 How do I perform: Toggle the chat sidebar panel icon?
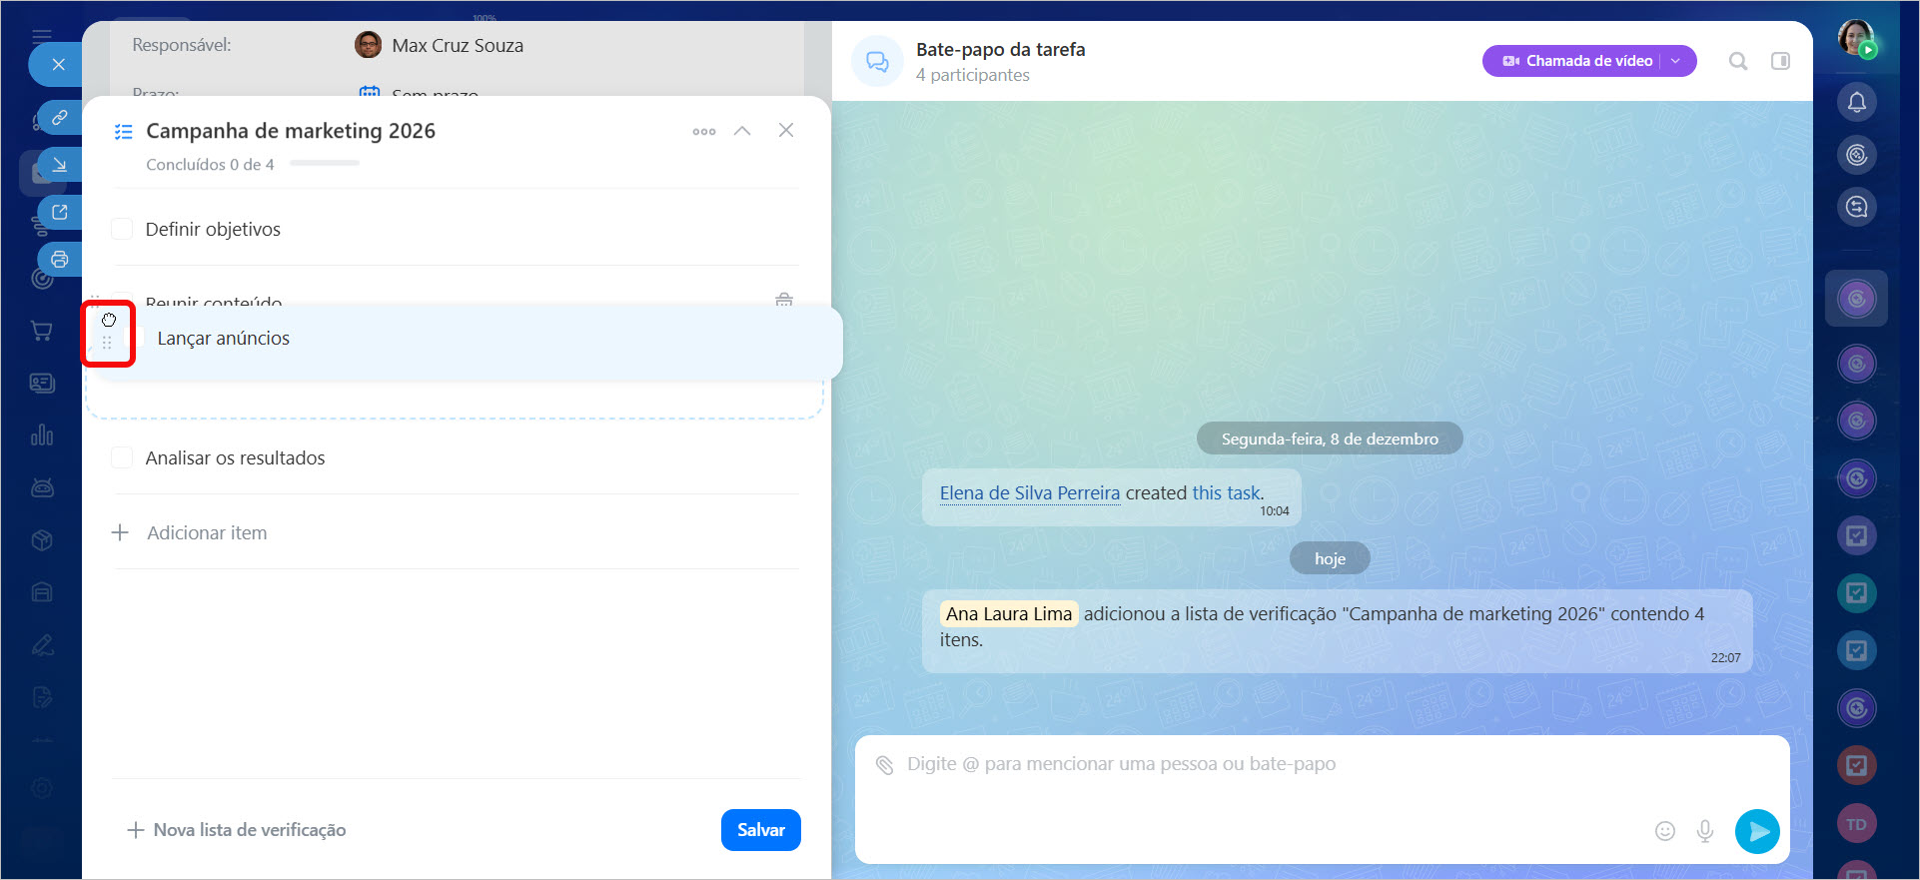click(x=1780, y=62)
